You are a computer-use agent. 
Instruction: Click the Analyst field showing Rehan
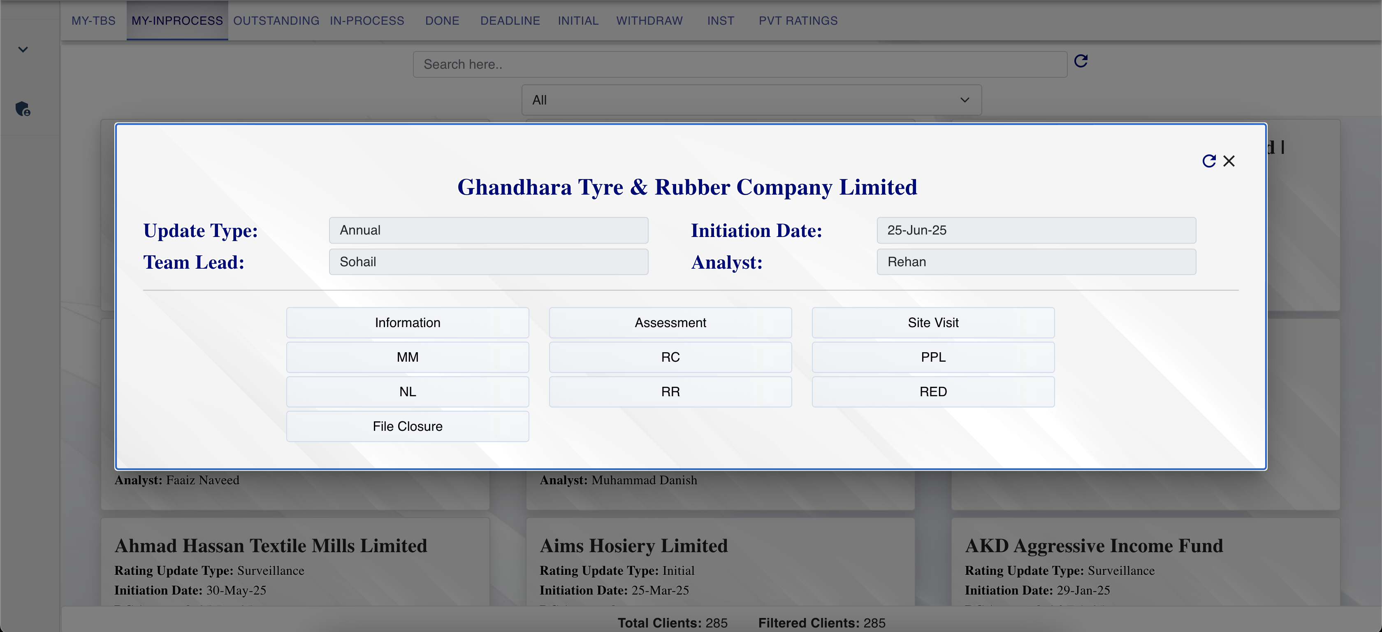pyautogui.click(x=1036, y=262)
